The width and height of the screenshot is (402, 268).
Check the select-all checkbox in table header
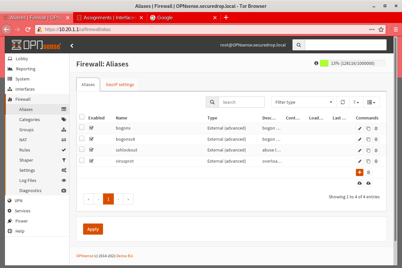click(82, 117)
